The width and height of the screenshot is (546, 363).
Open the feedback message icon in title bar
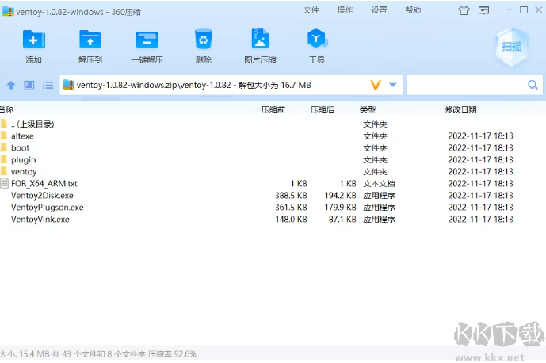coord(483,10)
